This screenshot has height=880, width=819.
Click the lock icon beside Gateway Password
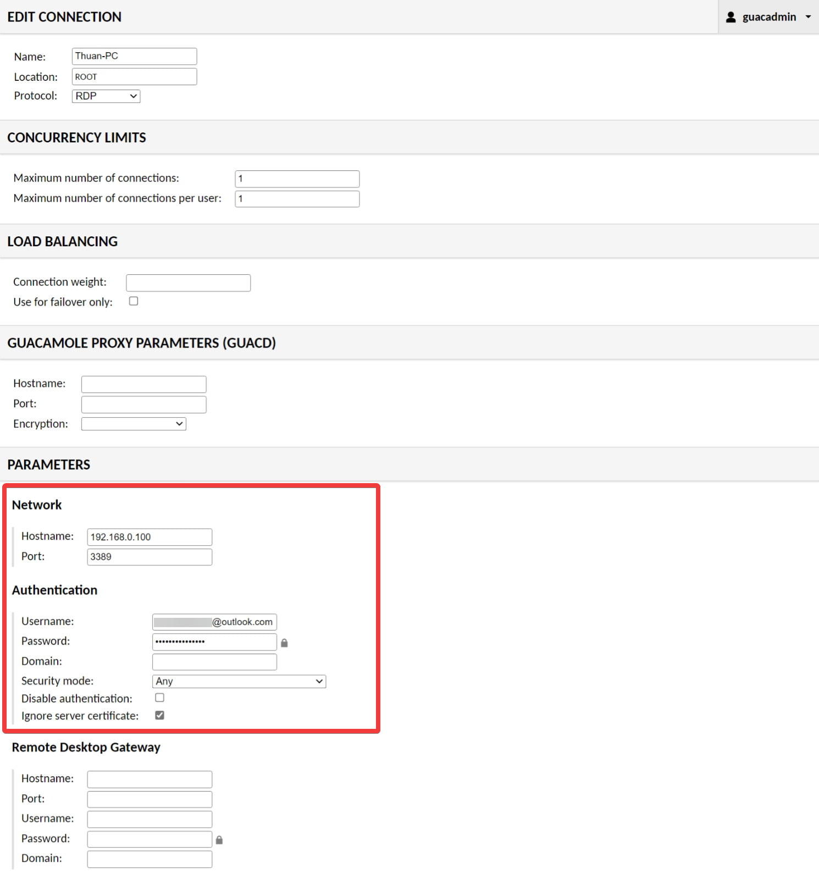219,840
